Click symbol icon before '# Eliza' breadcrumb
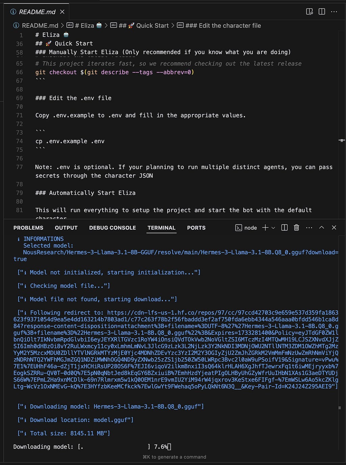 tap(70, 25)
